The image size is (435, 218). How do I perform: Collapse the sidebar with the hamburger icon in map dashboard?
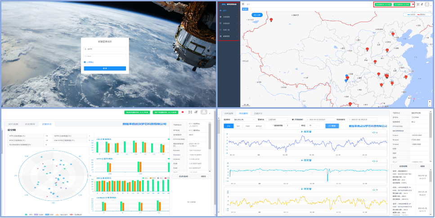click(x=243, y=4)
